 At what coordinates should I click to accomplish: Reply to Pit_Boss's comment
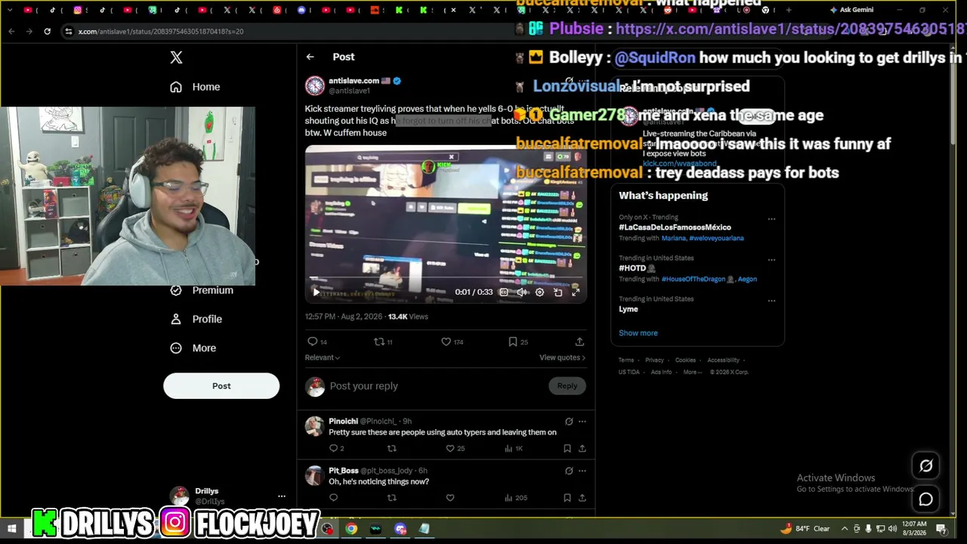(x=334, y=498)
